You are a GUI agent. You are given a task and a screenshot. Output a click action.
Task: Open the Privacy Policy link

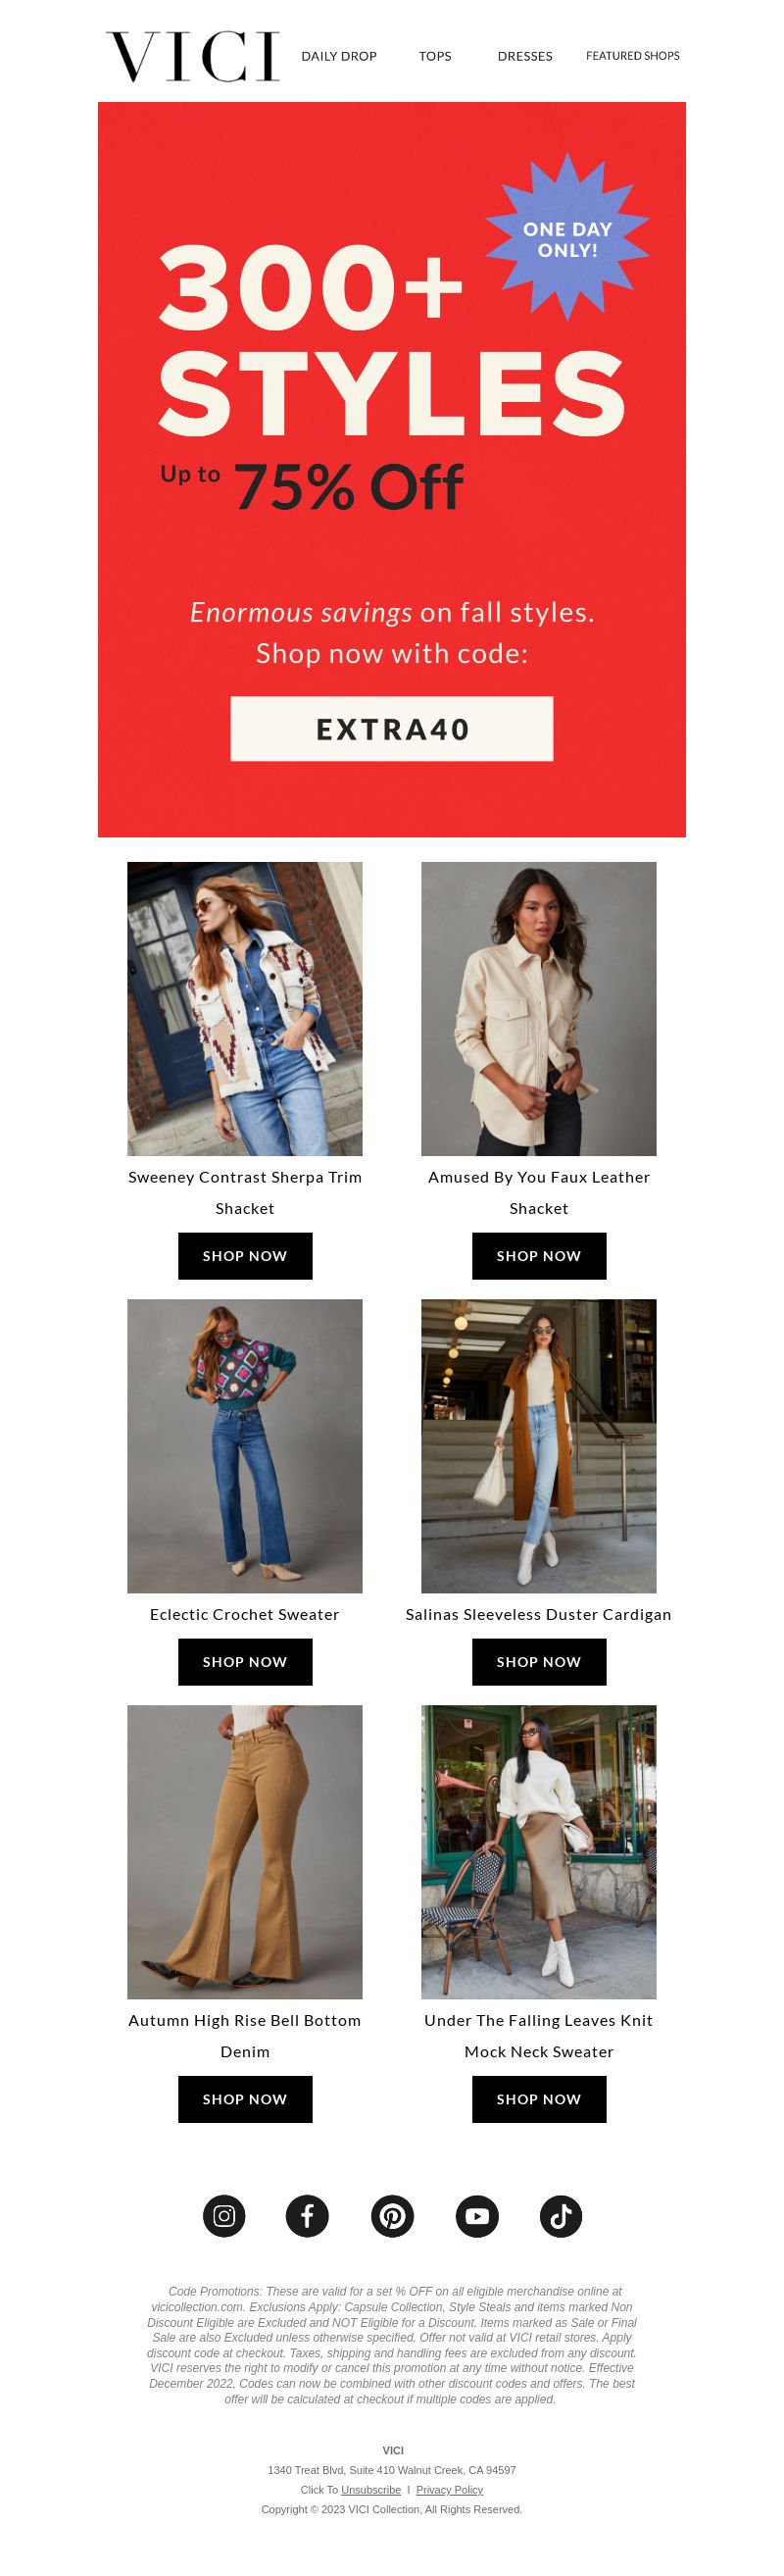(449, 2490)
